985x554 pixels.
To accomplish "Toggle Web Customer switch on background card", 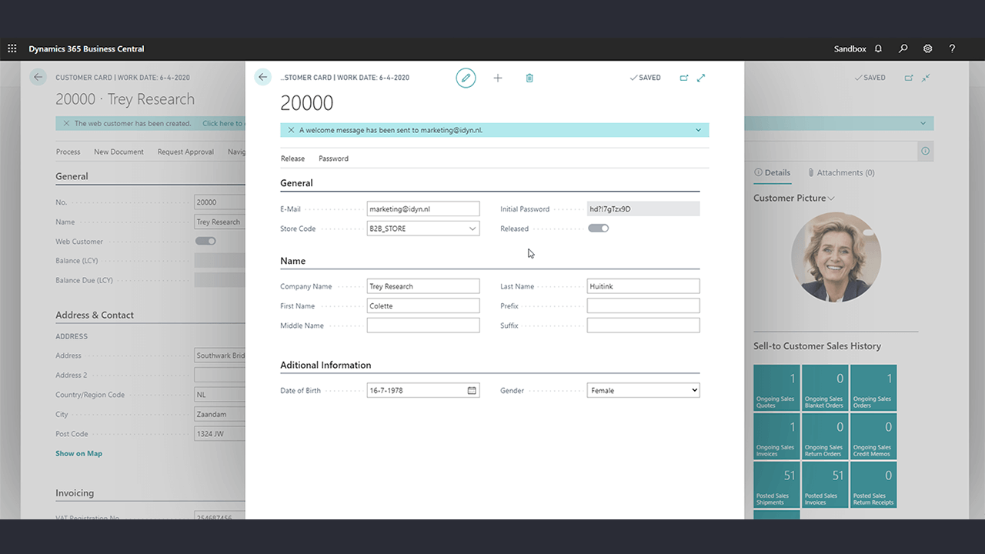I will tap(205, 241).
